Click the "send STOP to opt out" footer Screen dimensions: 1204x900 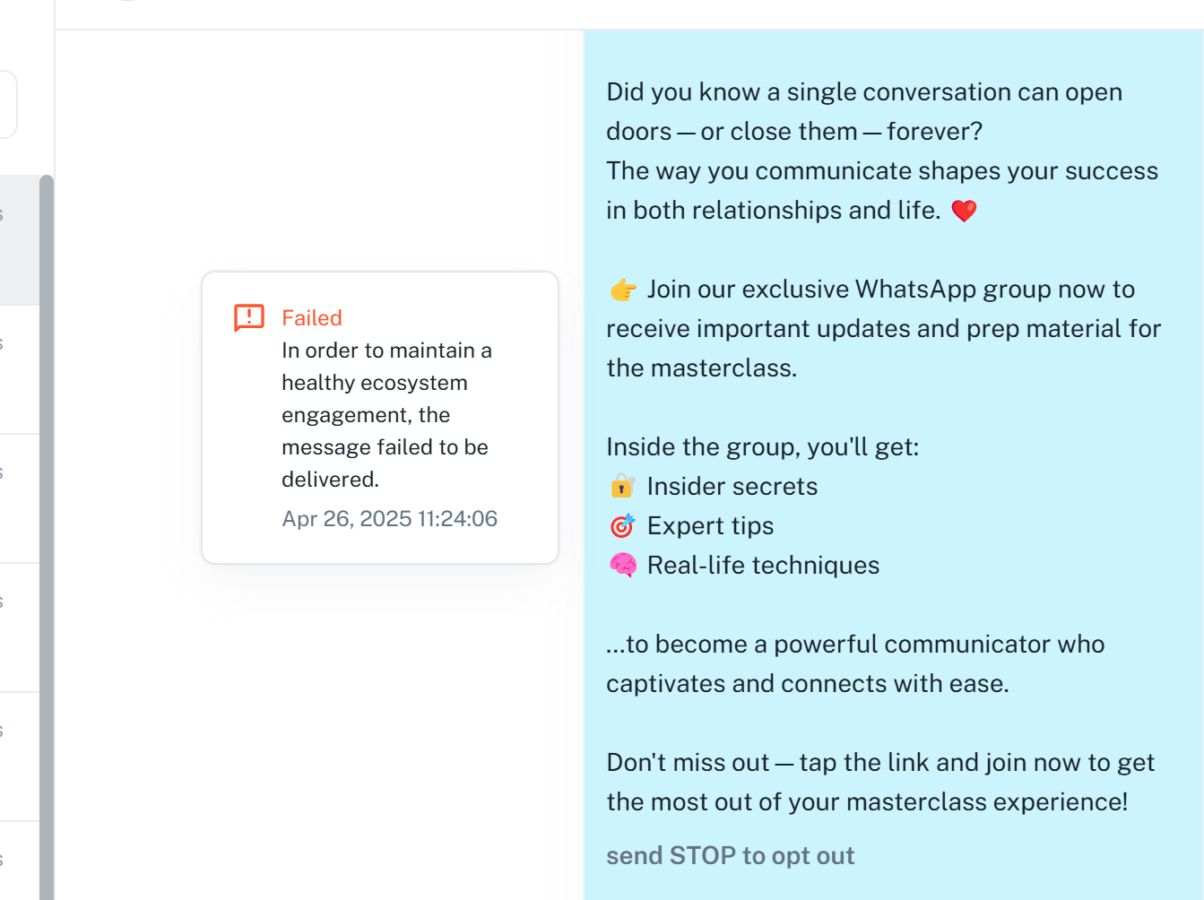pos(731,856)
